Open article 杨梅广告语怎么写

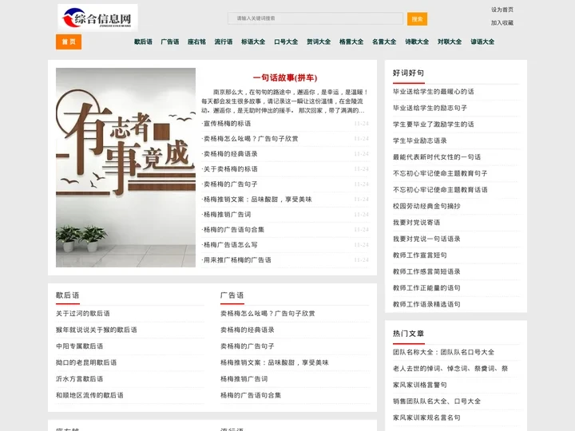(230, 245)
